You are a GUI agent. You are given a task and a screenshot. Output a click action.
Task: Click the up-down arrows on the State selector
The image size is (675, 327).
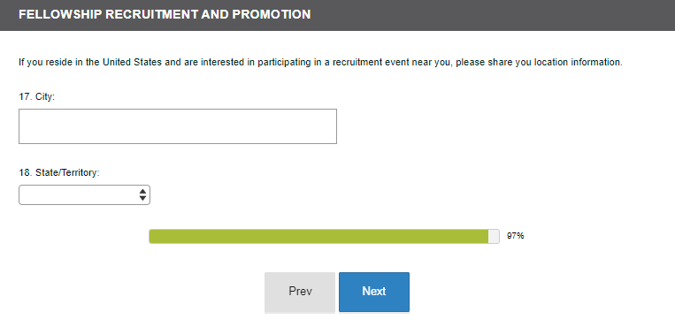pos(143,195)
